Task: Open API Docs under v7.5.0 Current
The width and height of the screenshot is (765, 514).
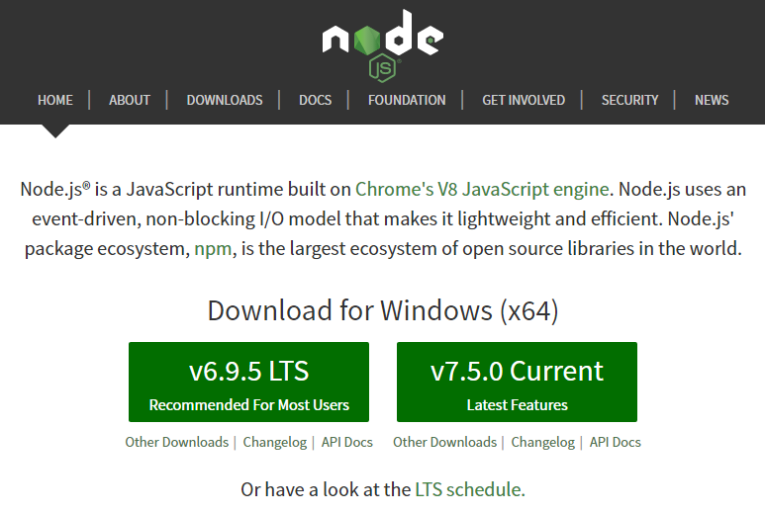Action: click(616, 442)
